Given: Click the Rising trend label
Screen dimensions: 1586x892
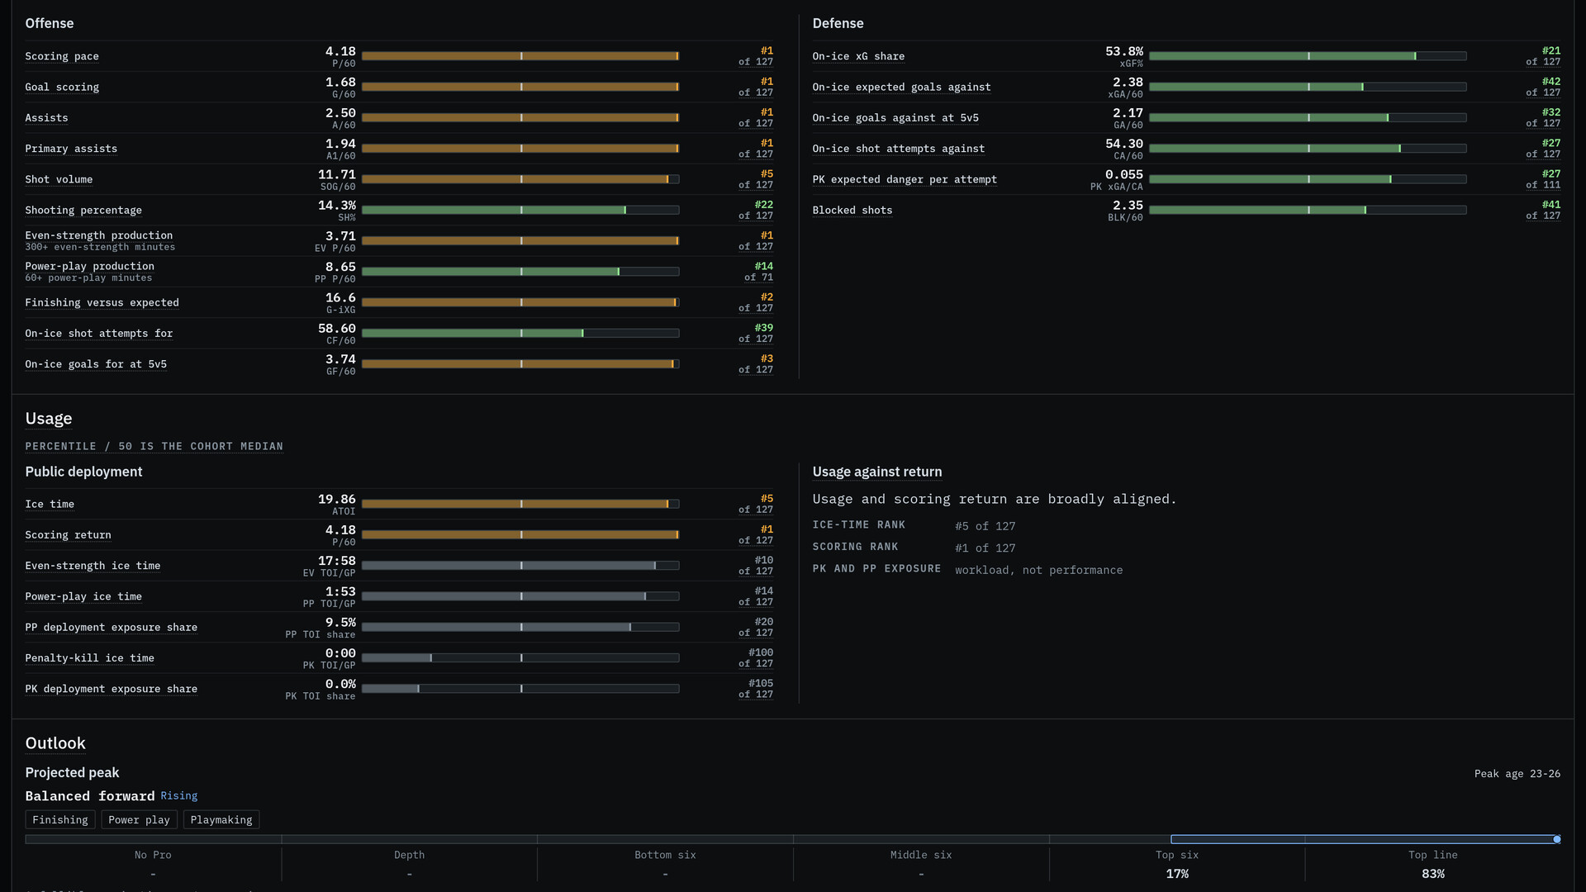Looking at the screenshot, I should 179,795.
